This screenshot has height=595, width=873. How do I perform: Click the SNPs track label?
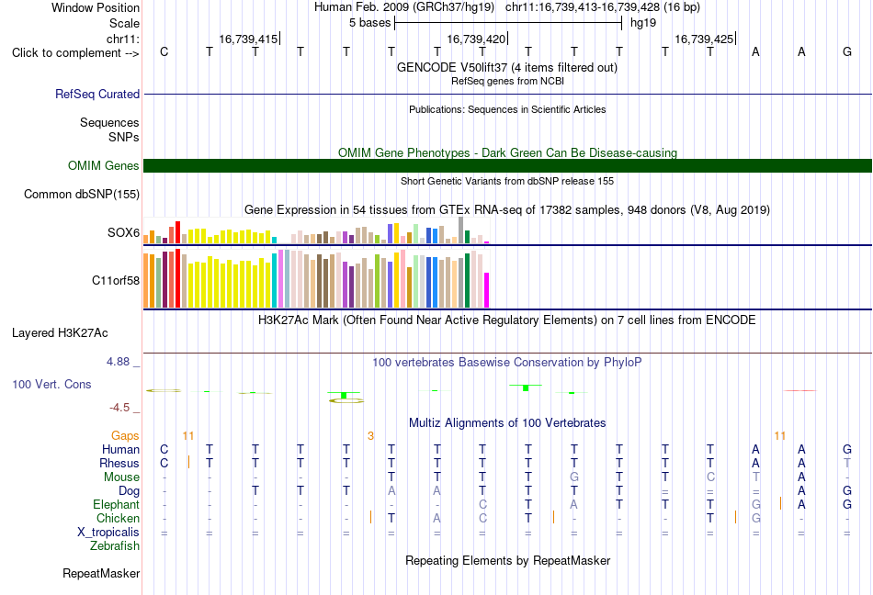(124, 137)
